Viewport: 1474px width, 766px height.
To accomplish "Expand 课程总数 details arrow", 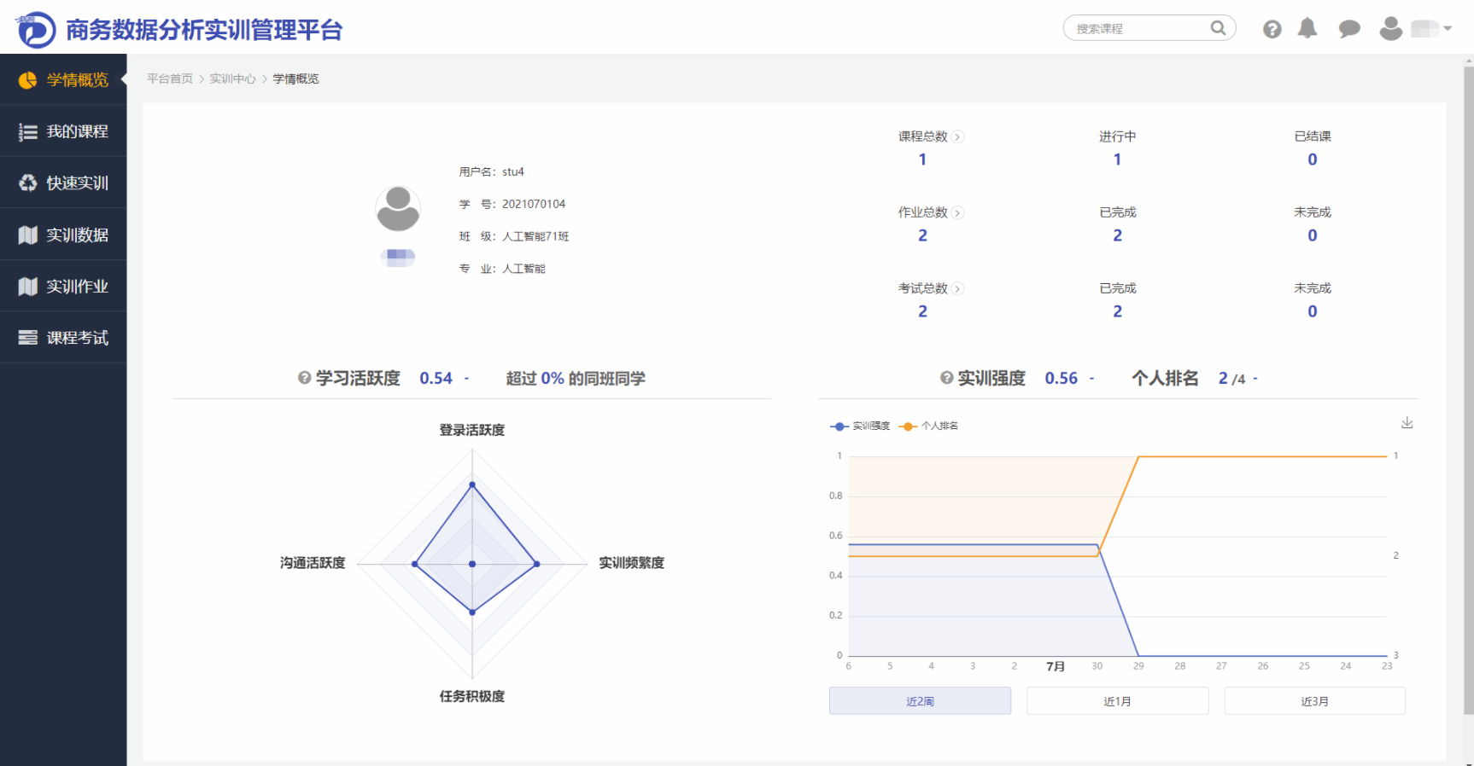I will tap(958, 137).
